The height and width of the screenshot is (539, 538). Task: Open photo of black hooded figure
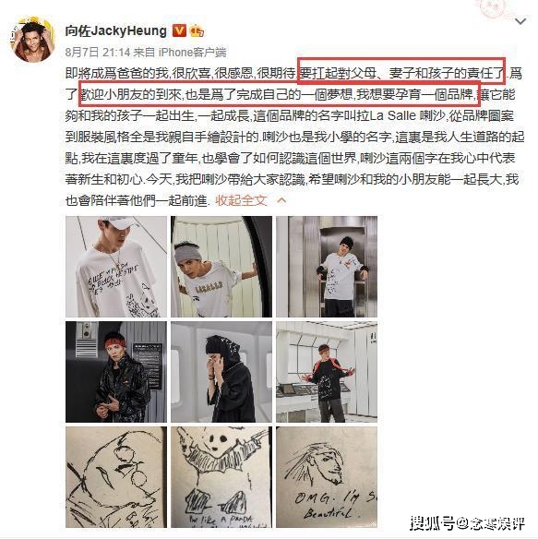click(221, 372)
